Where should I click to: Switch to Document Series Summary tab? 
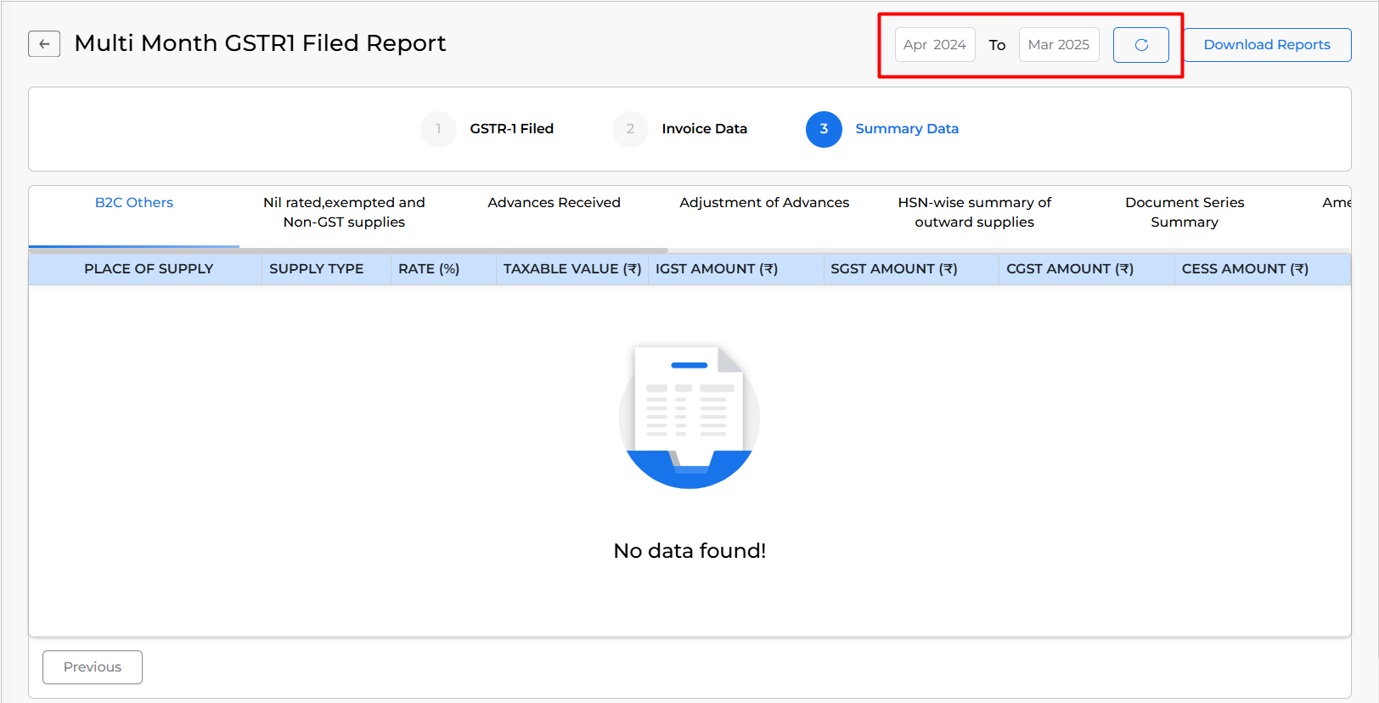click(x=1185, y=212)
